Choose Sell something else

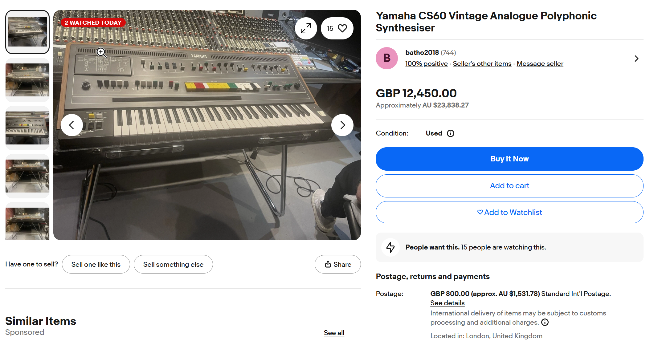pyautogui.click(x=173, y=264)
